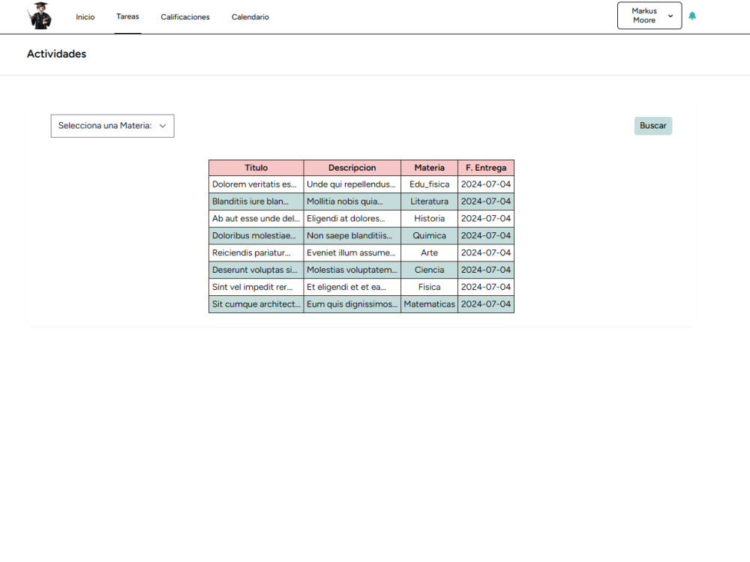Click the Quimica subject cell
750x562 pixels.
coord(429,235)
